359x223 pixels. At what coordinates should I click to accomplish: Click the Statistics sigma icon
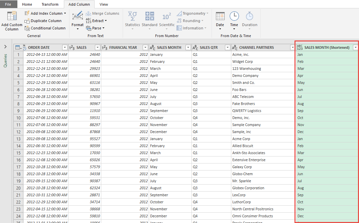(132, 16)
